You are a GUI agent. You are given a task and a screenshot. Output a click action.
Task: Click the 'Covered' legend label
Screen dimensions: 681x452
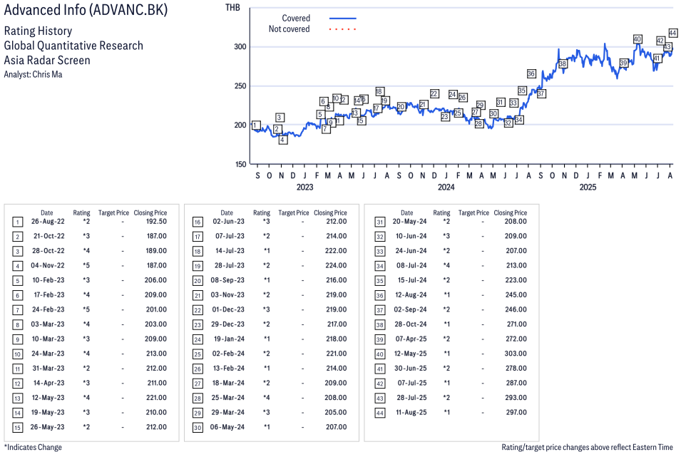[296, 19]
